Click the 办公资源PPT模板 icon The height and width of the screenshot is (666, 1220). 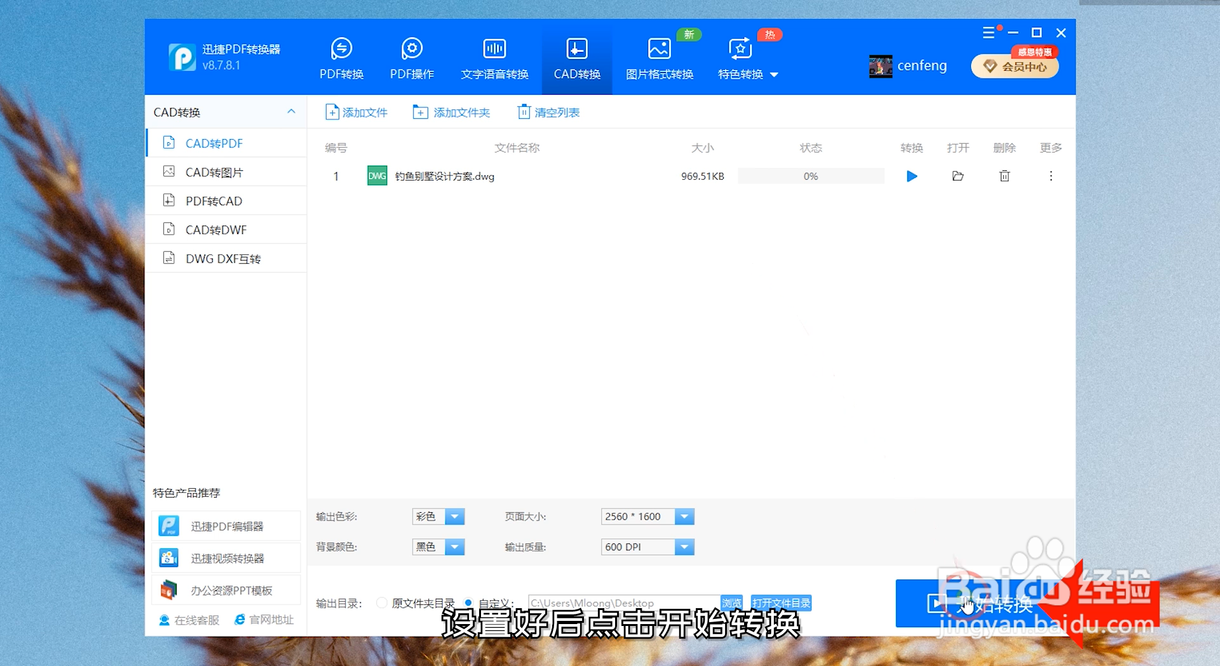168,590
